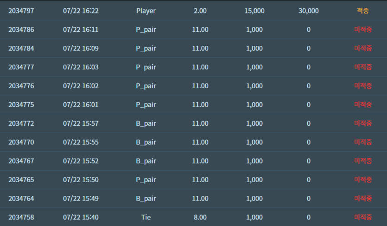Select the Tie bet type cell
387x226 pixels.
click(x=146, y=217)
